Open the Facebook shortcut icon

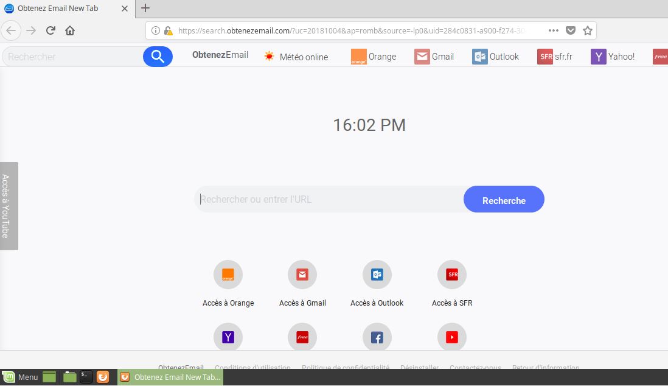(377, 337)
